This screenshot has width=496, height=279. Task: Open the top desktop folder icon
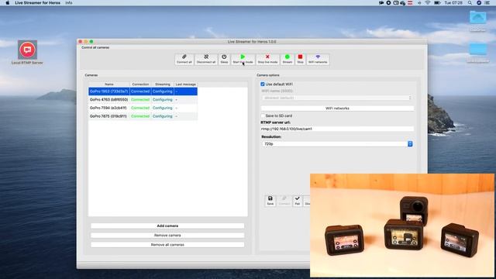pyautogui.click(x=477, y=21)
